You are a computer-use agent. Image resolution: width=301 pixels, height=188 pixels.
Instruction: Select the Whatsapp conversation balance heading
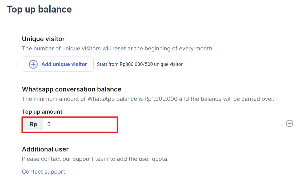pyautogui.click(x=72, y=89)
